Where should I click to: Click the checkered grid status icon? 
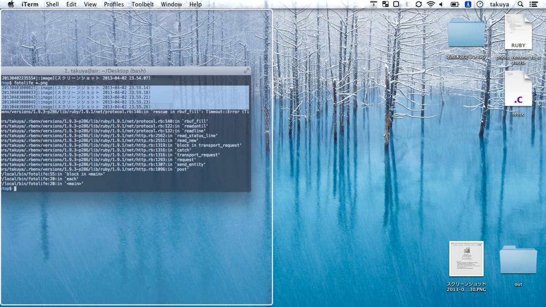coord(385,4)
